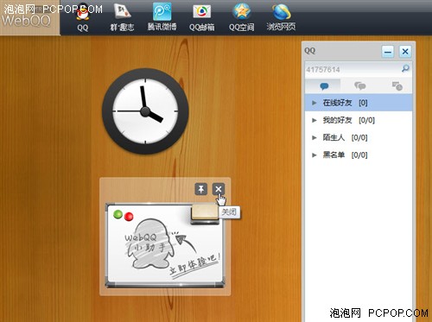432x322 pixels.
Task: Minimize the QQ buddy panel
Action: (x=388, y=52)
